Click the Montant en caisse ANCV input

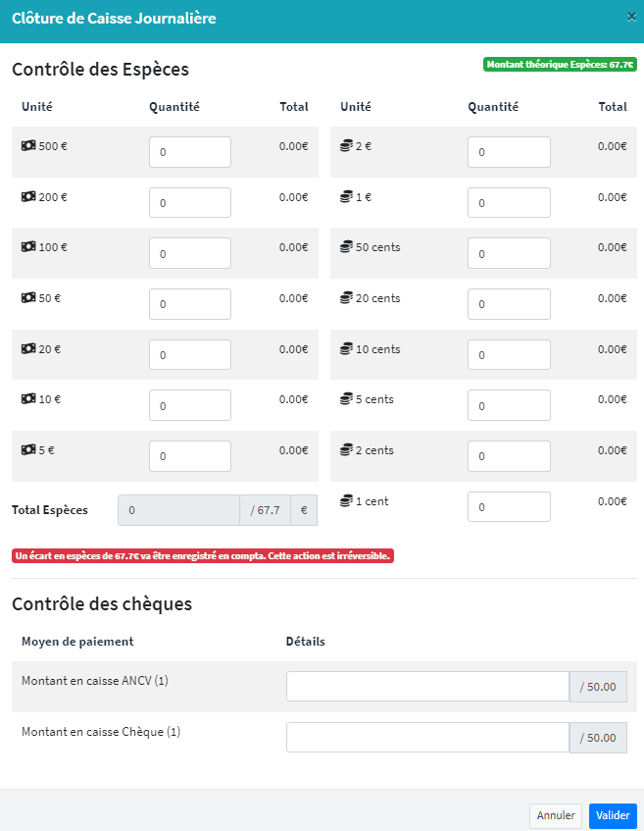428,687
